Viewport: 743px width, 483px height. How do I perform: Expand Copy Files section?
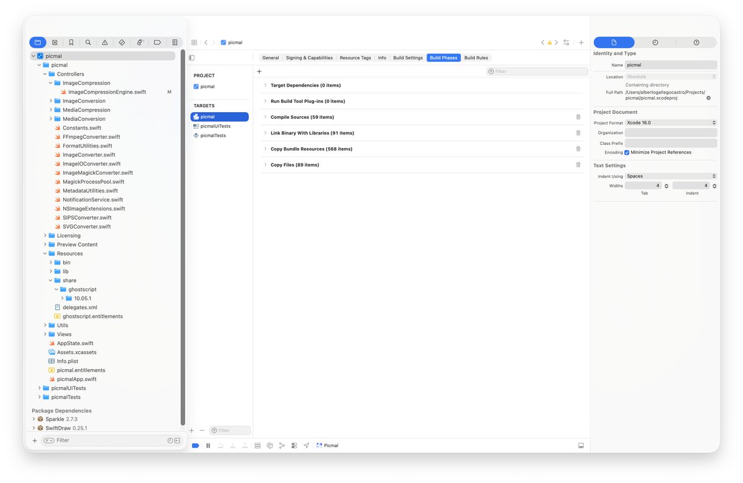266,165
